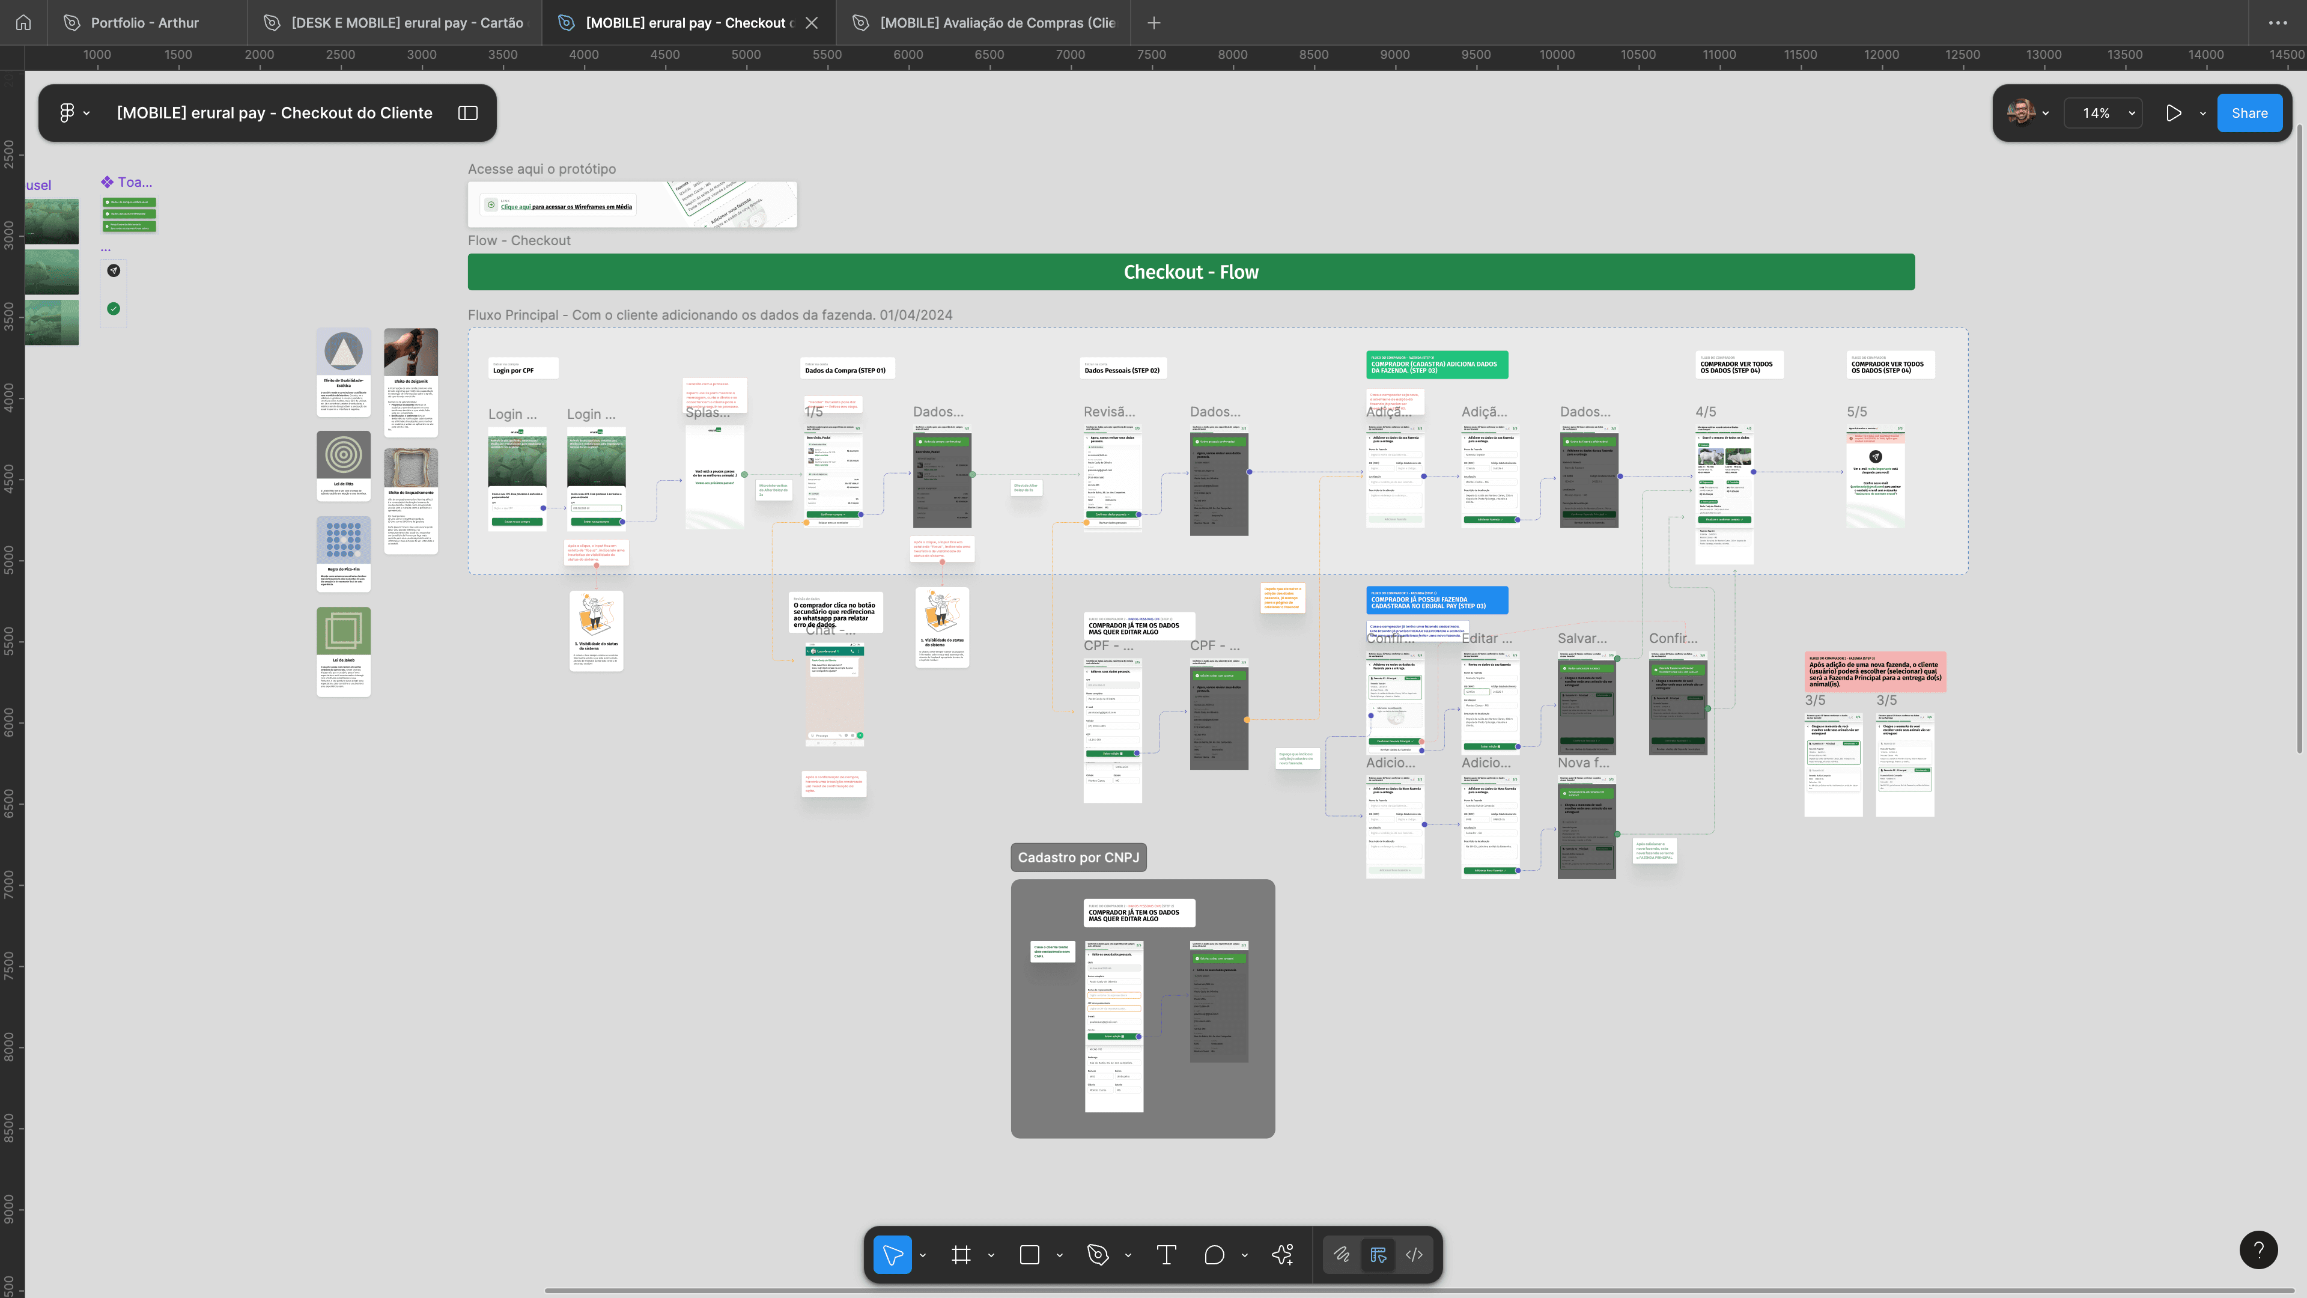Select the Frame tool
The image size is (2307, 1298).
pos(961,1255)
